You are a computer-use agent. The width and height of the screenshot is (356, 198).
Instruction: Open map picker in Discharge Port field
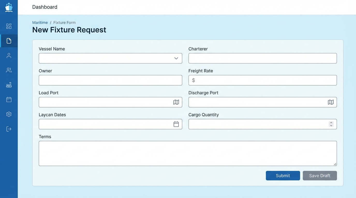point(331,102)
